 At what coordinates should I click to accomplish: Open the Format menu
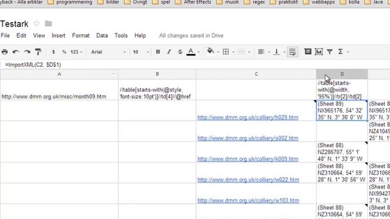(80, 35)
